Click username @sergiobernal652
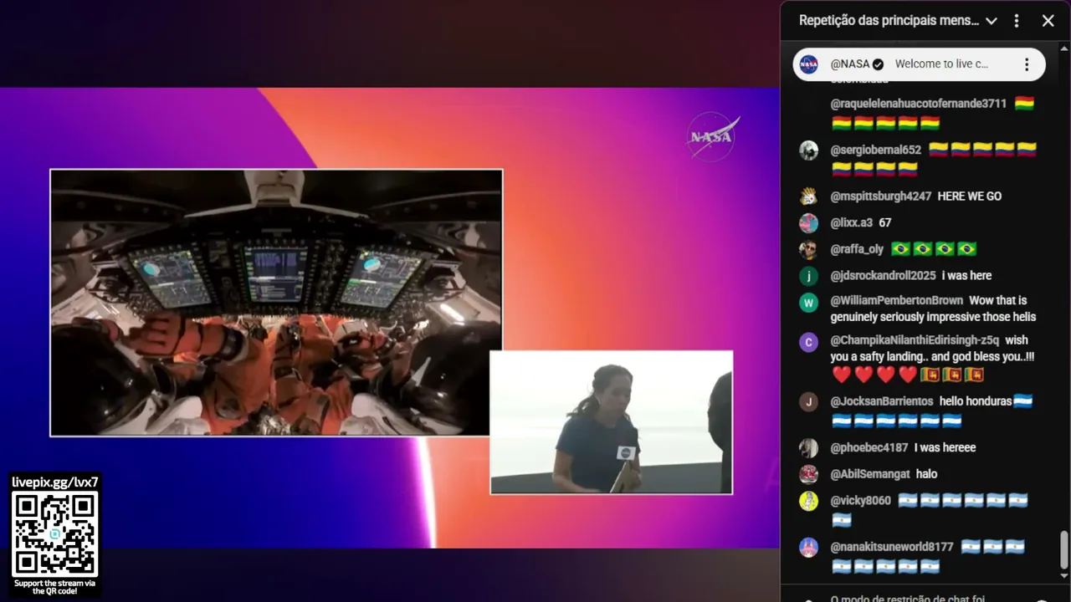Image resolution: width=1071 pixels, height=602 pixels. [876, 150]
